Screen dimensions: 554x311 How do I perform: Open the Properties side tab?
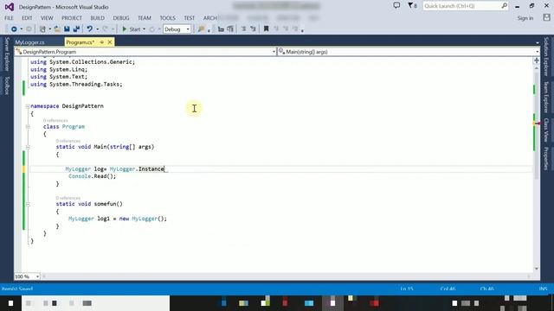click(546, 159)
